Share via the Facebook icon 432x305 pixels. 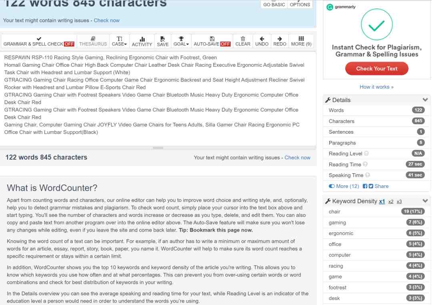(365, 186)
